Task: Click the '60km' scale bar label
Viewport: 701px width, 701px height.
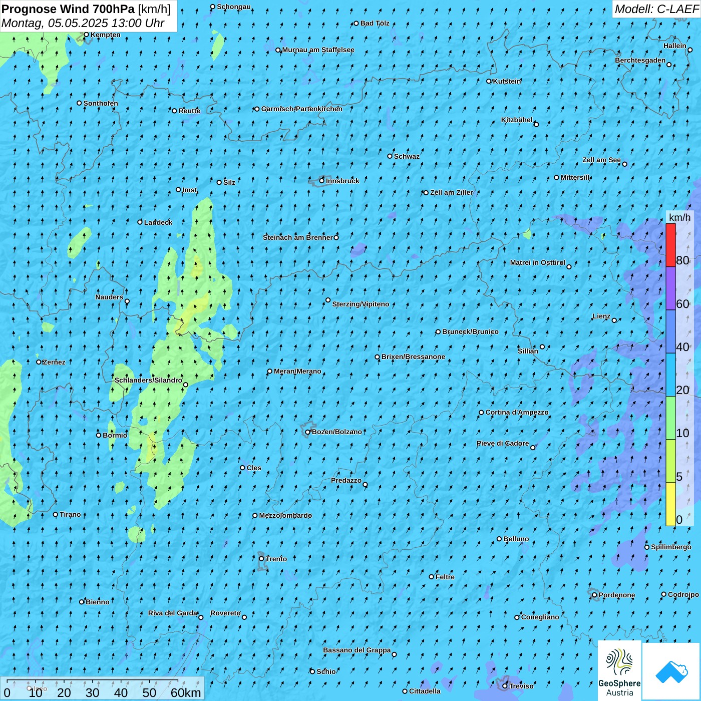Action: tap(186, 692)
